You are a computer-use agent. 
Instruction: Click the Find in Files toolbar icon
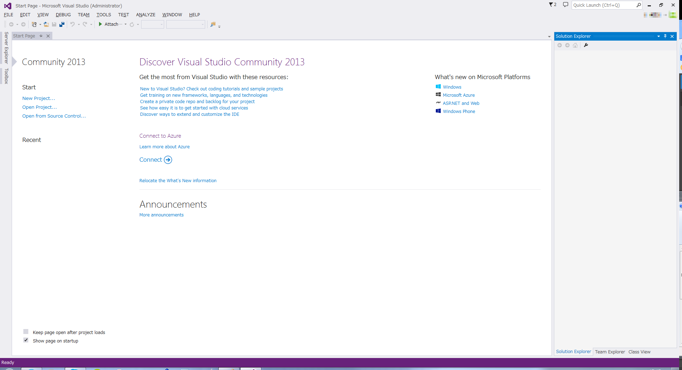(x=213, y=24)
